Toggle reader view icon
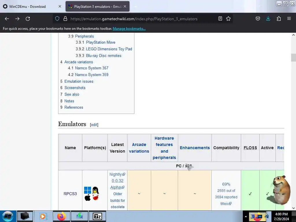 pyautogui.click(x=220, y=18)
